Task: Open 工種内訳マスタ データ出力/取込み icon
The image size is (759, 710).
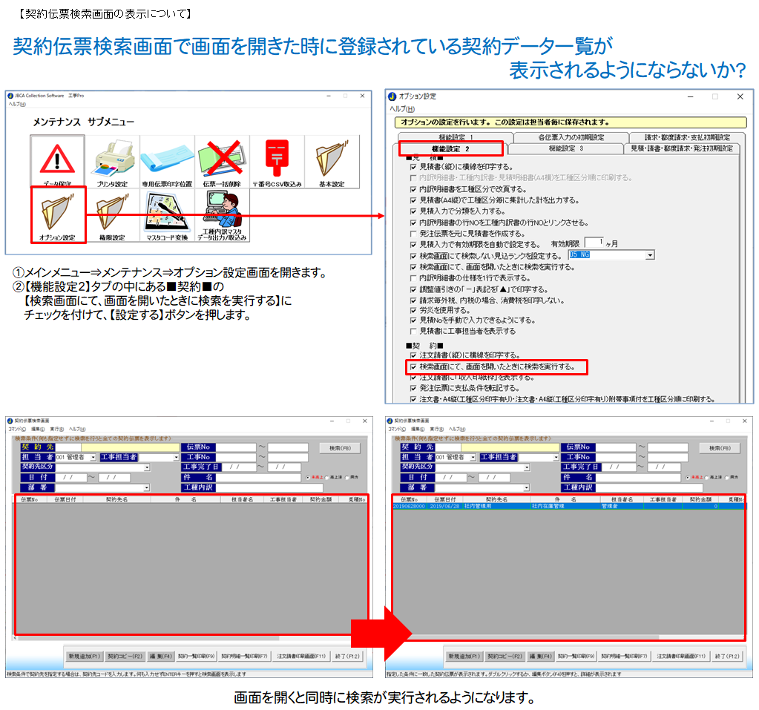Action: (x=222, y=215)
